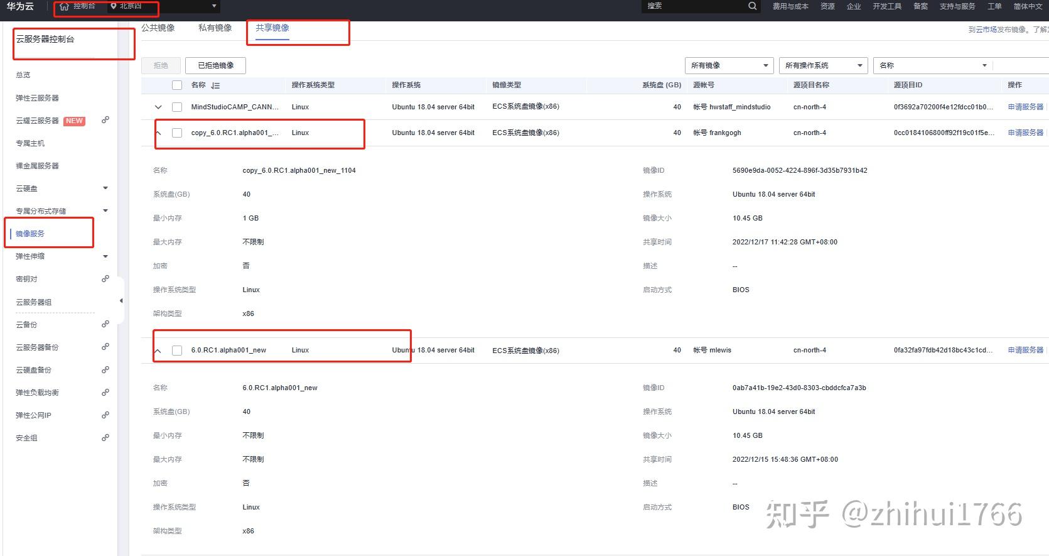Click the 系统盘 (GB) column header
1049x556 pixels.
tap(662, 85)
